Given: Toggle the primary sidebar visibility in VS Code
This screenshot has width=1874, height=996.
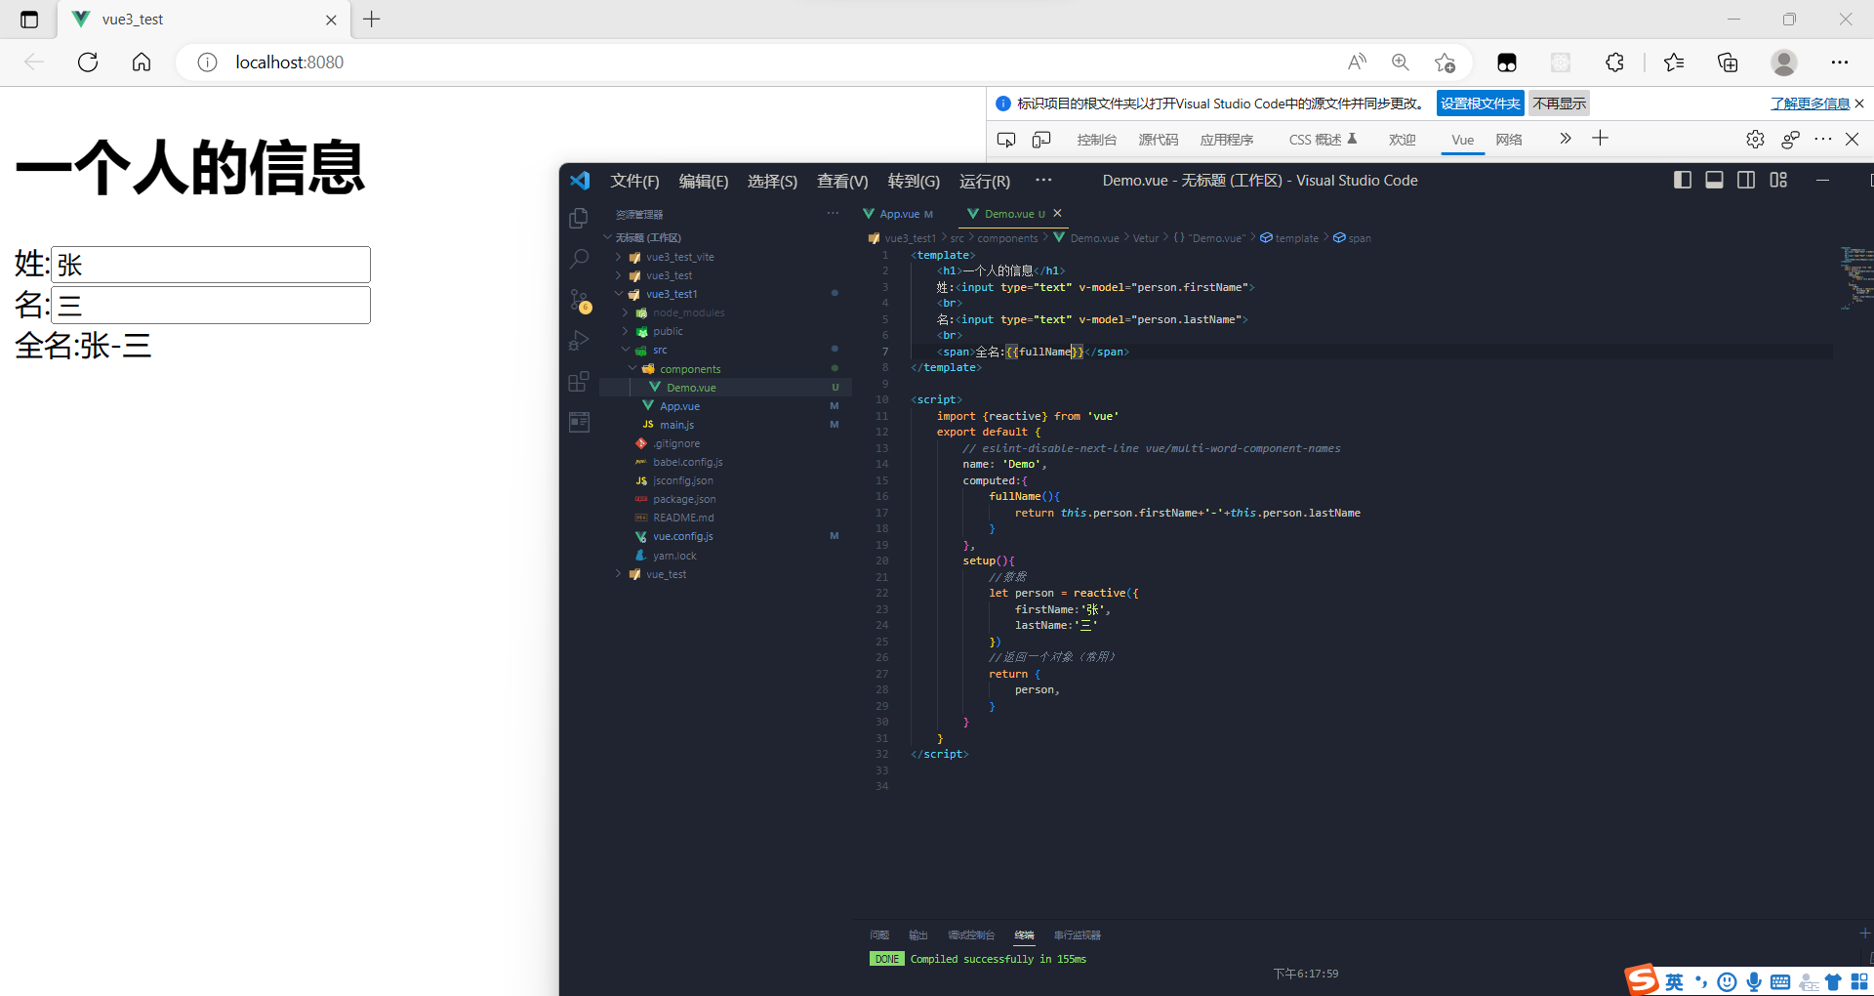Looking at the screenshot, I should point(1682,180).
